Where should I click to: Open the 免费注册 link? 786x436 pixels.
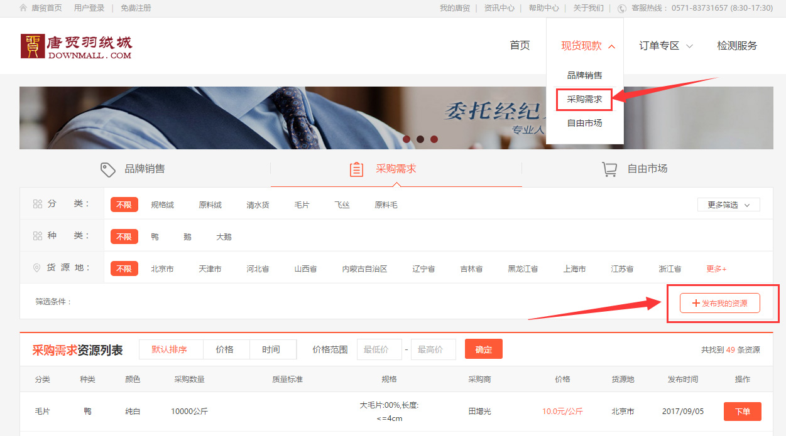tap(136, 8)
